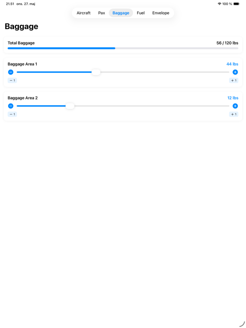Open the Pax tab
Screen dimensions: 246x328
pos(102,13)
